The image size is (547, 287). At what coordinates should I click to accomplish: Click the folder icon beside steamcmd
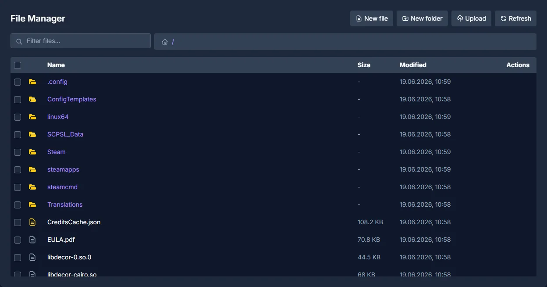(32, 187)
